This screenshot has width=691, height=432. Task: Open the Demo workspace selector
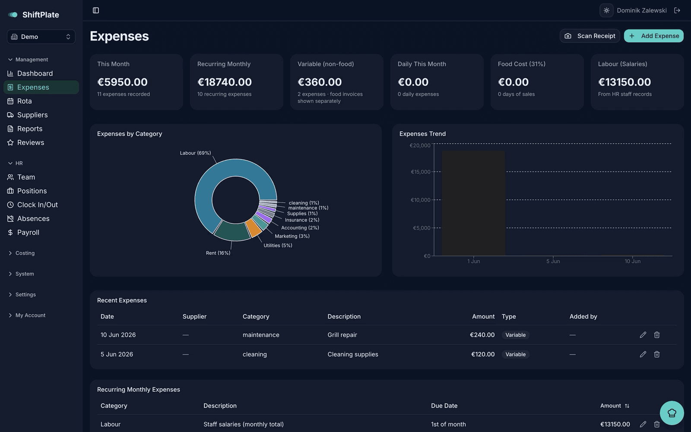tap(41, 37)
